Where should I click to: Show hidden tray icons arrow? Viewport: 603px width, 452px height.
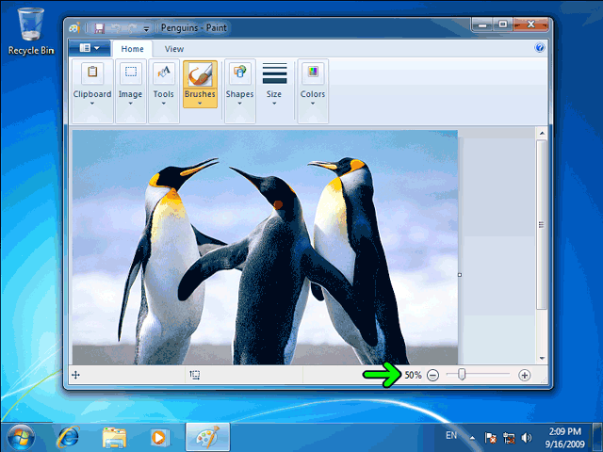click(x=472, y=438)
